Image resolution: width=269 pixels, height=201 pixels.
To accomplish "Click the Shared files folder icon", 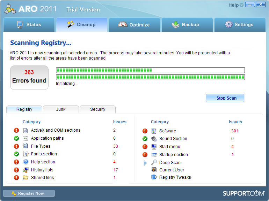I will (26, 177).
